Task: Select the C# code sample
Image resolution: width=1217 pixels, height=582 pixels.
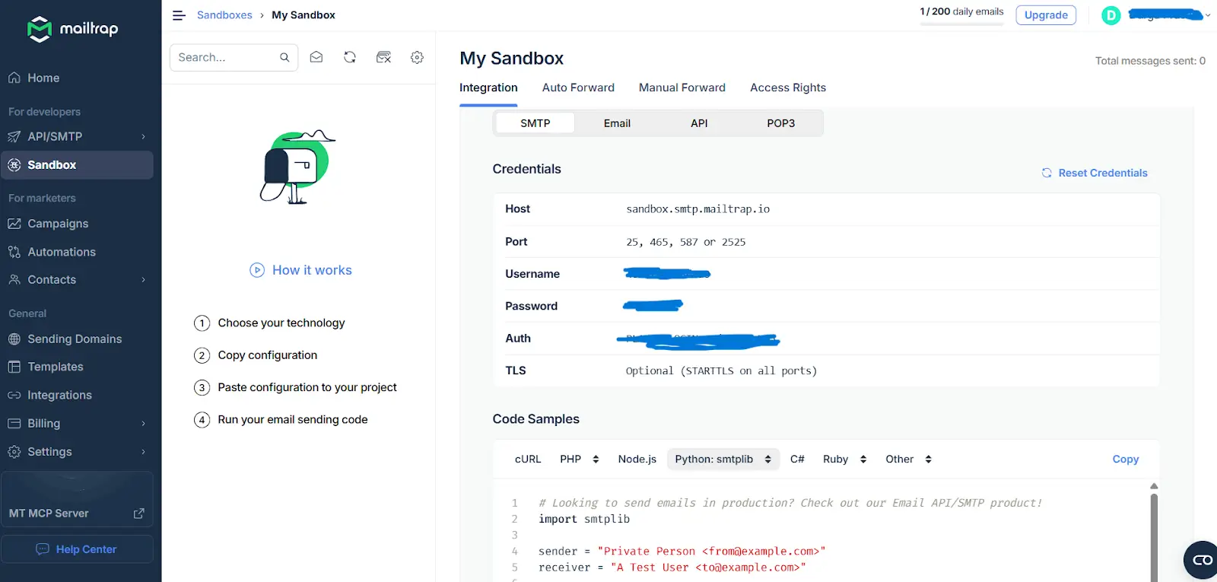Action: pos(797,459)
